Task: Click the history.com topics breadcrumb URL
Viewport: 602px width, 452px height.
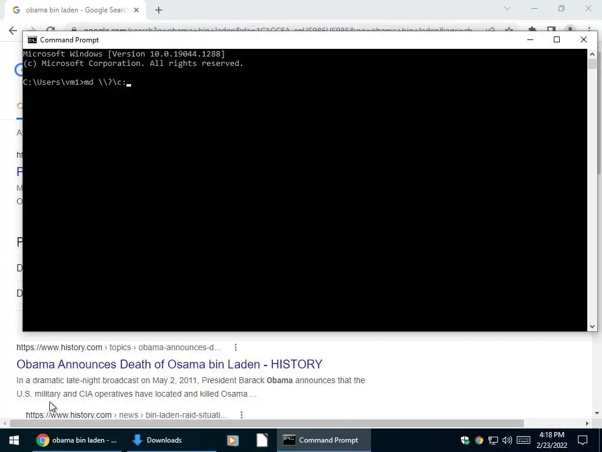Action: (119, 347)
